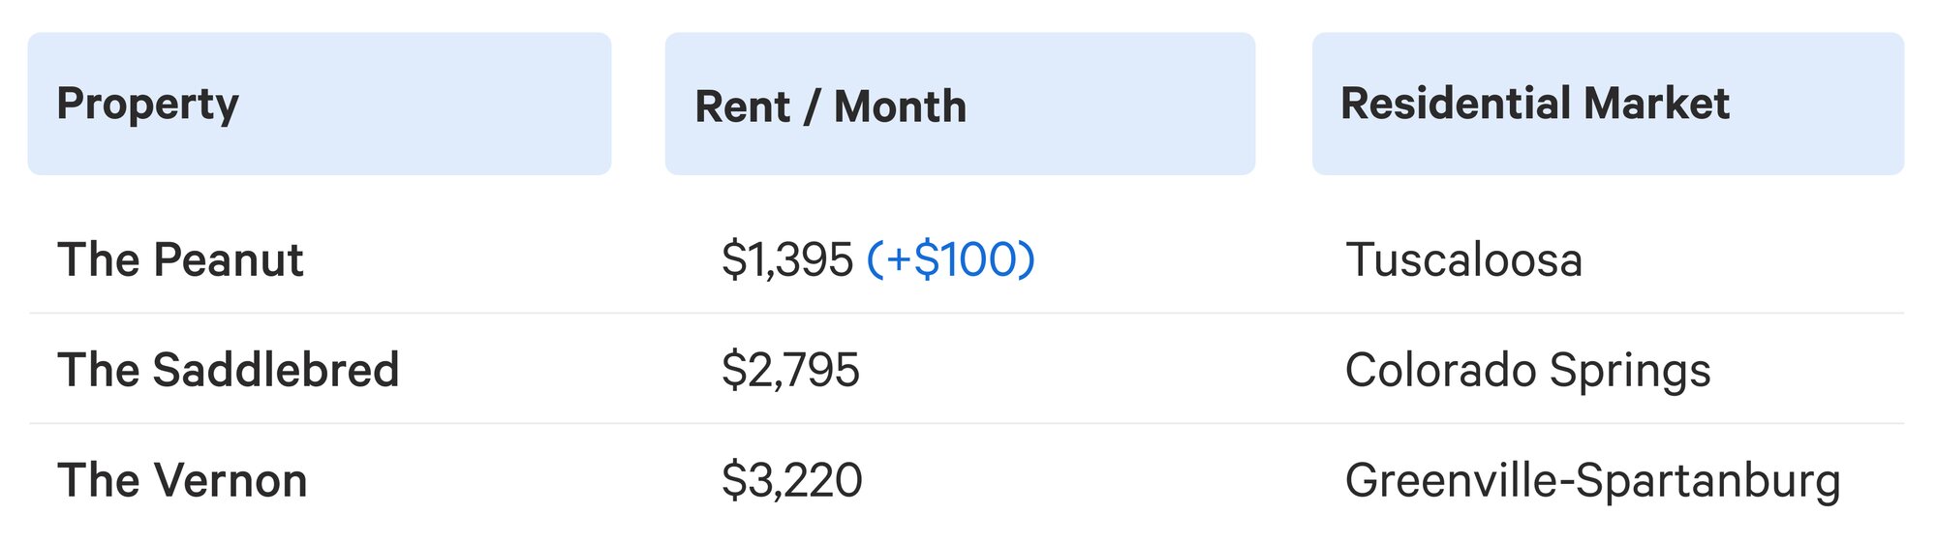Click the word Month in header
Viewport: 1937px width, 545px height.
pyautogui.click(x=901, y=106)
